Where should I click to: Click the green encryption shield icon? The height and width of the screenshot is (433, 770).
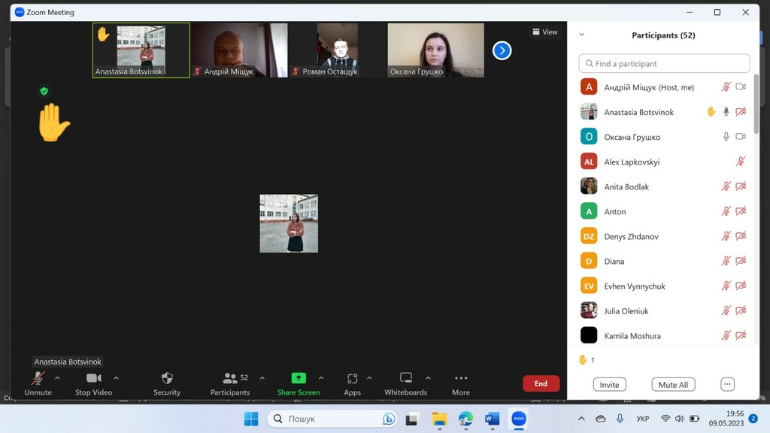(x=44, y=91)
